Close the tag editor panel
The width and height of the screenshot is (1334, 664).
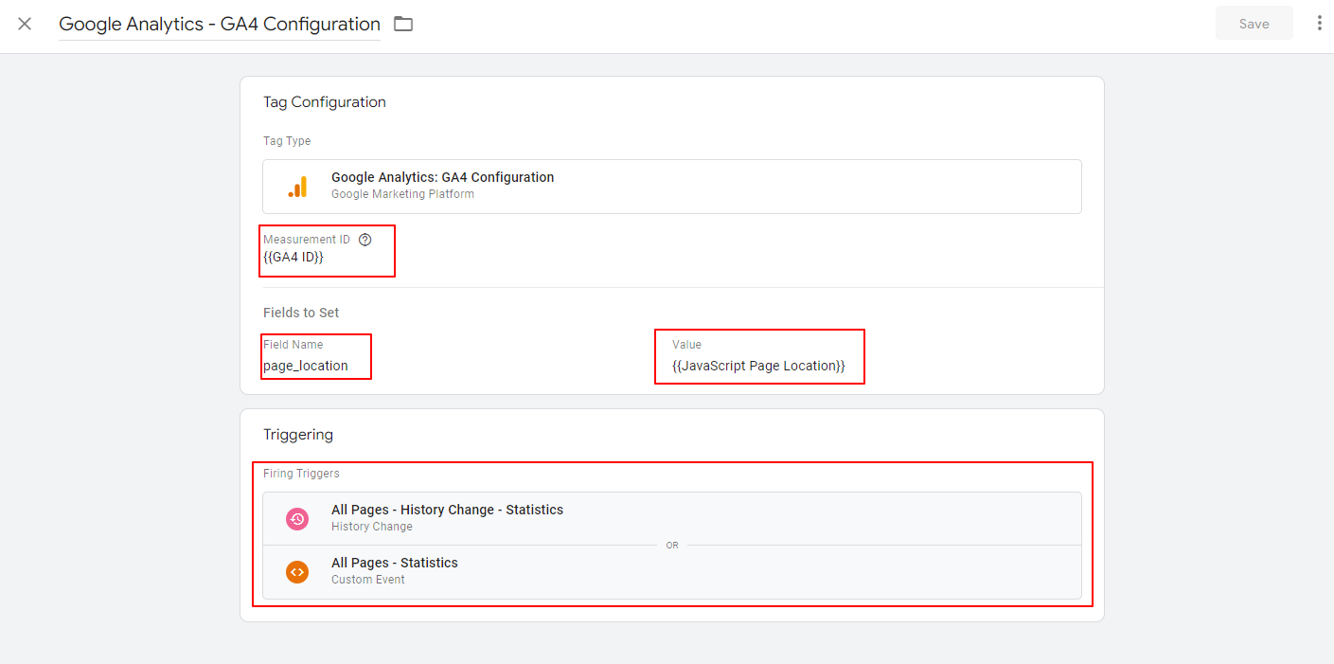point(25,24)
